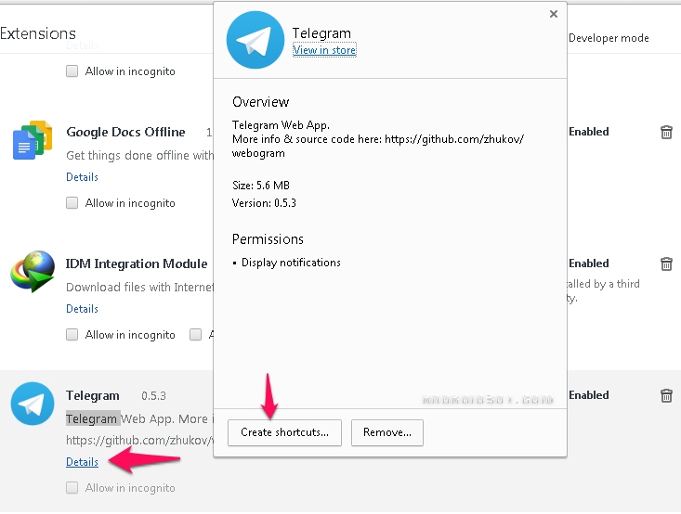Viewport: 681px width, 514px height.
Task: Click the Telegram name in extensions list
Action: pos(93,395)
